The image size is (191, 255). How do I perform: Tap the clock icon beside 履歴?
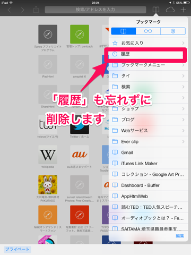(x=115, y=54)
